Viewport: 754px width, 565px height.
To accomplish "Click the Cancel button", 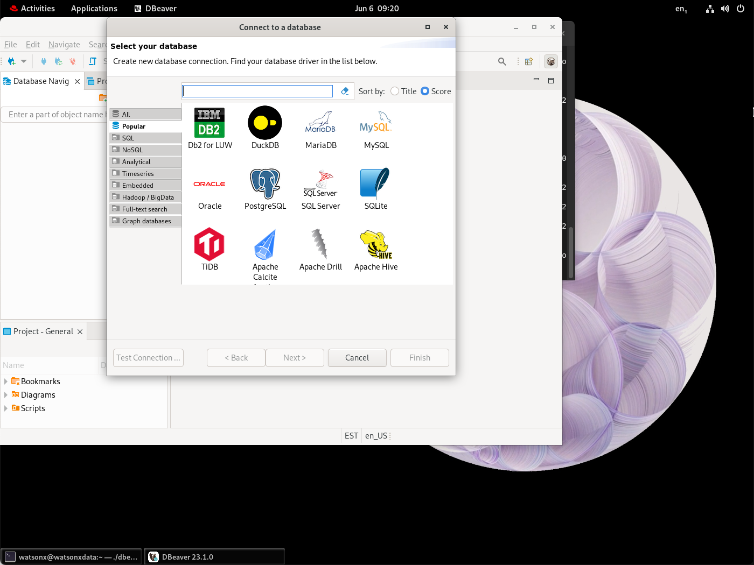I will pyautogui.click(x=357, y=358).
